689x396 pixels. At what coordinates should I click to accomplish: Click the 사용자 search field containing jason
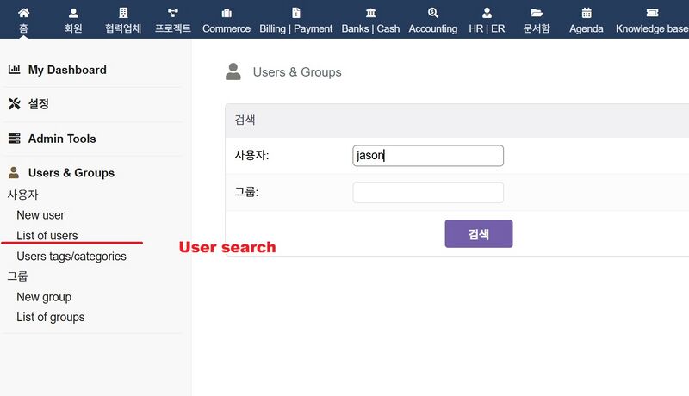pyautogui.click(x=428, y=156)
